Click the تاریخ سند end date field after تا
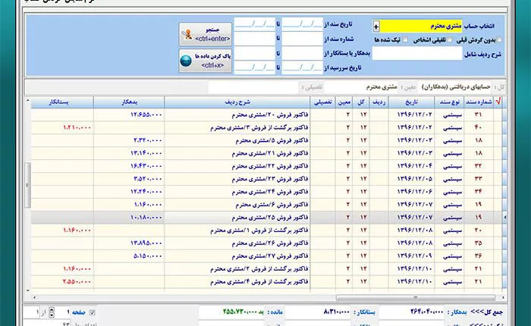The width and height of the screenshot is (531, 326). 255,24
